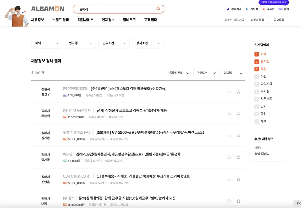Click the 이력서 등록 button
The height and width of the screenshot is (208, 301).
[257, 20]
